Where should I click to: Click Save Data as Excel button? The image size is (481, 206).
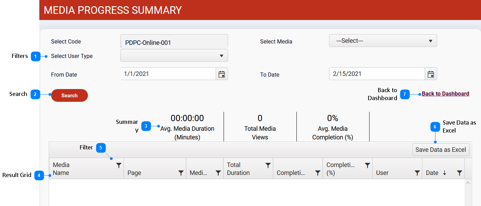[441, 150]
